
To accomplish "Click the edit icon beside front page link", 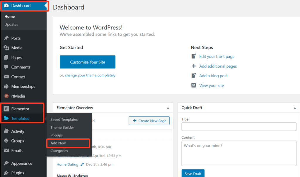I will coord(194,56).
